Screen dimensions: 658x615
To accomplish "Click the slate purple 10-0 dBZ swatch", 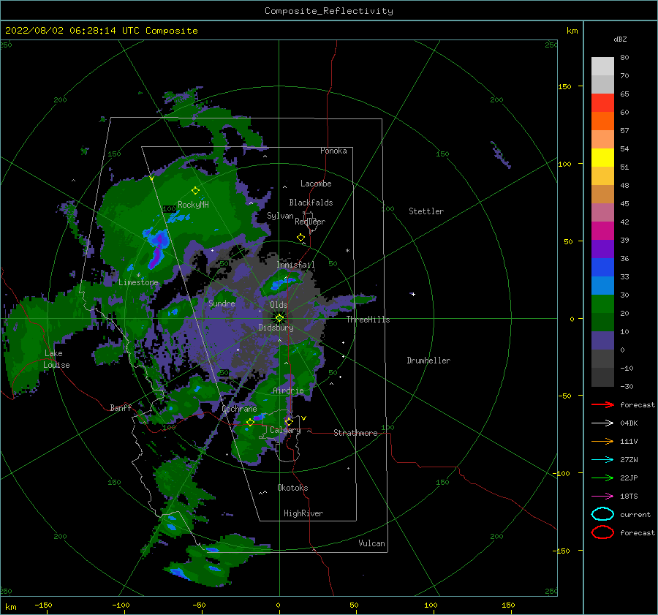I will point(602,341).
